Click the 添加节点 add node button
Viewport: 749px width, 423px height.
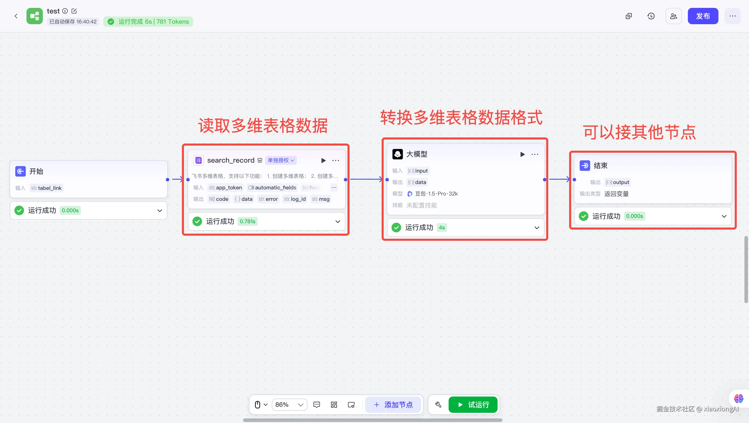click(x=393, y=405)
